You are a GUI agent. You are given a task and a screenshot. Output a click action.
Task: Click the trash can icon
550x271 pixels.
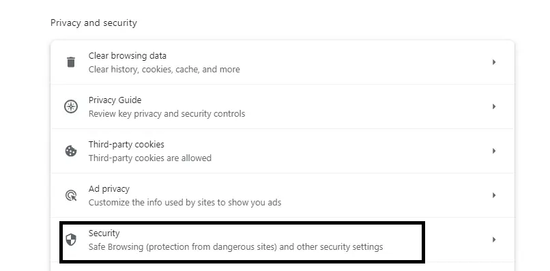71,62
